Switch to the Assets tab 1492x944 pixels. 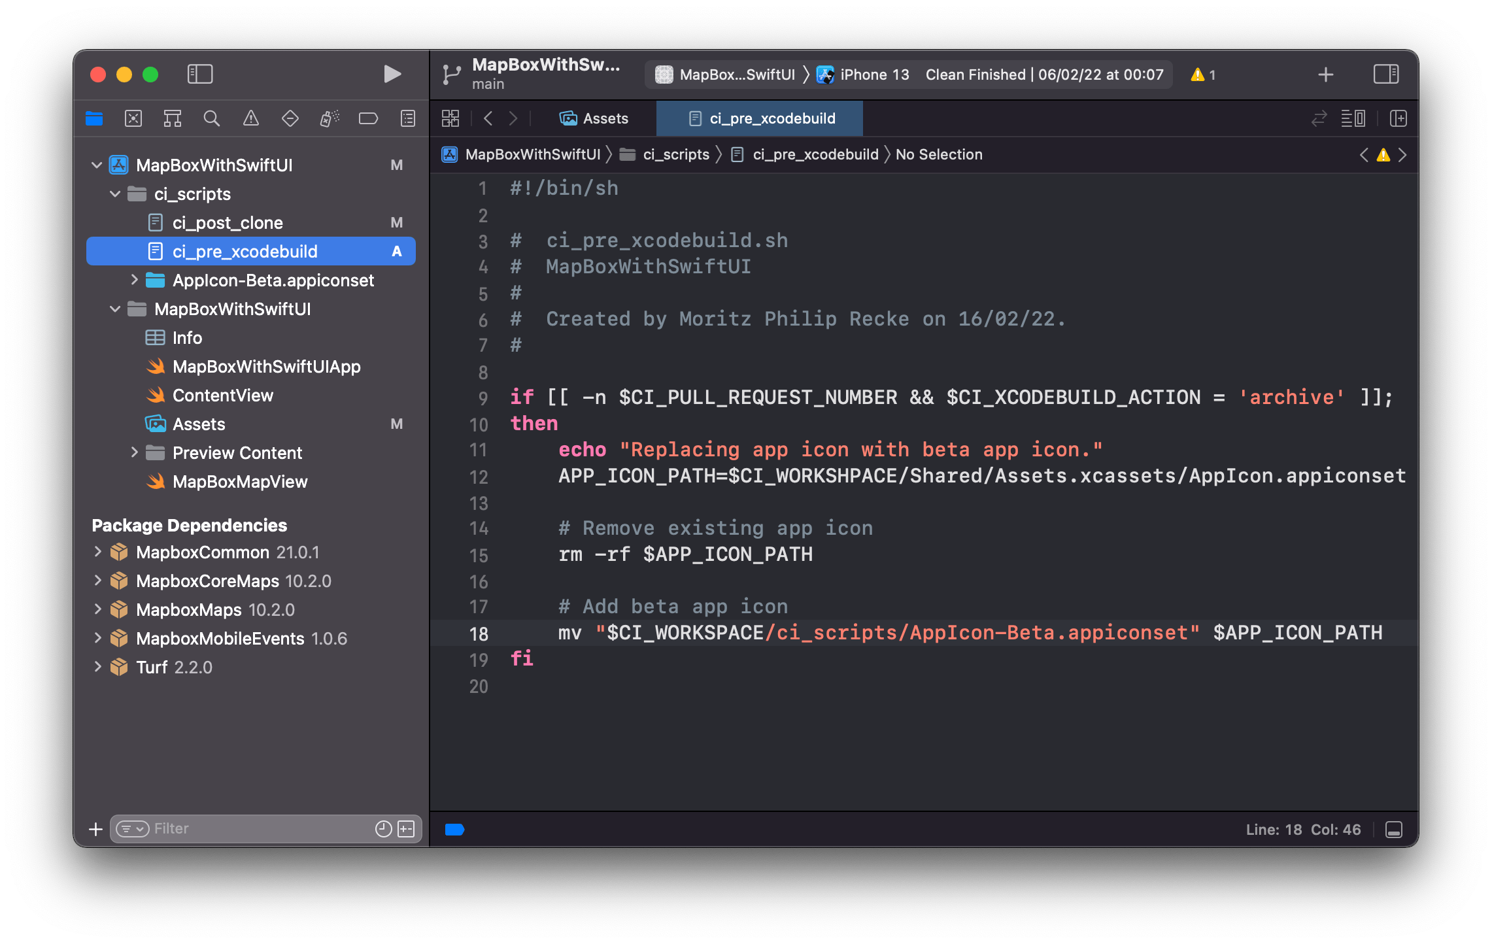click(x=594, y=118)
